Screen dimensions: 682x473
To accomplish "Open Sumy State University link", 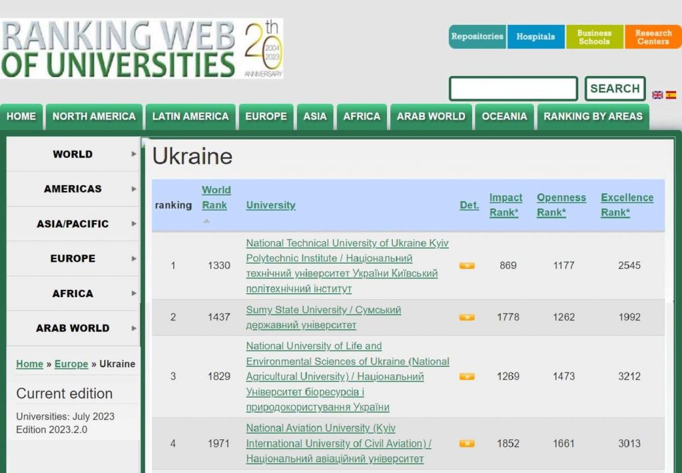I will [324, 317].
